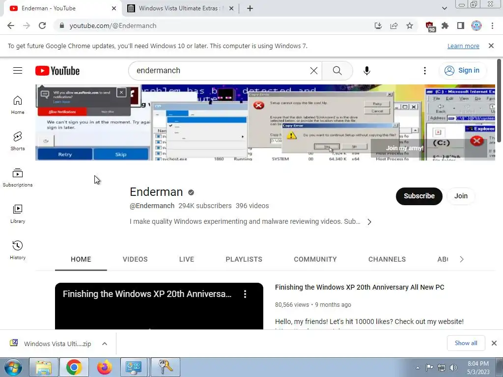
Task: Subscribe to the Enderman channel
Action: 419,196
